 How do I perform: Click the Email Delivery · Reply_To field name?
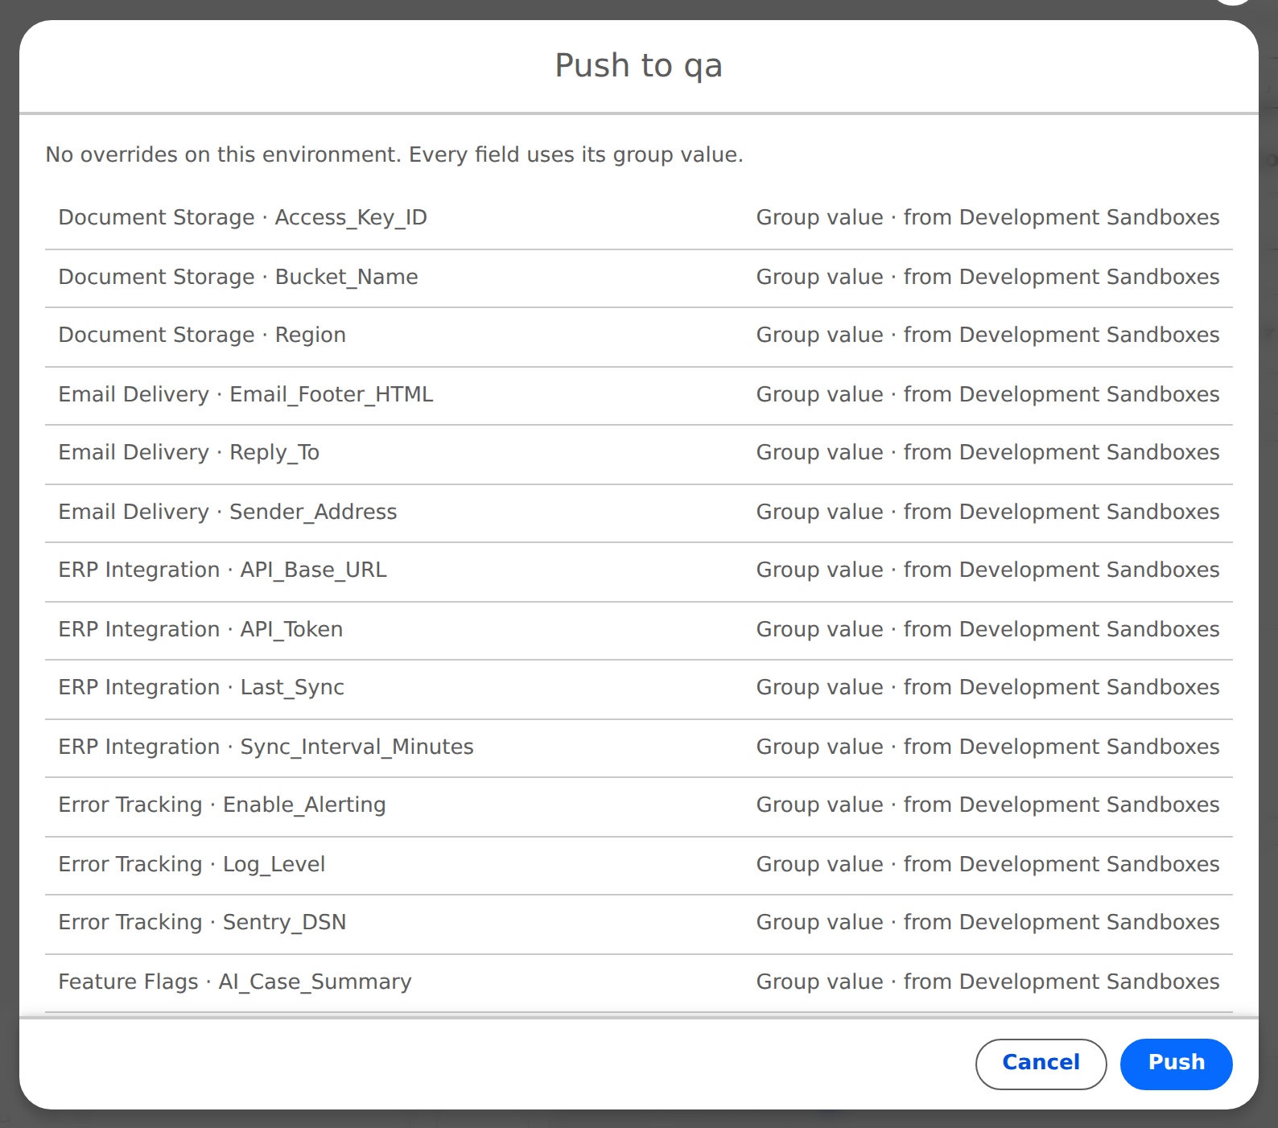[189, 453]
